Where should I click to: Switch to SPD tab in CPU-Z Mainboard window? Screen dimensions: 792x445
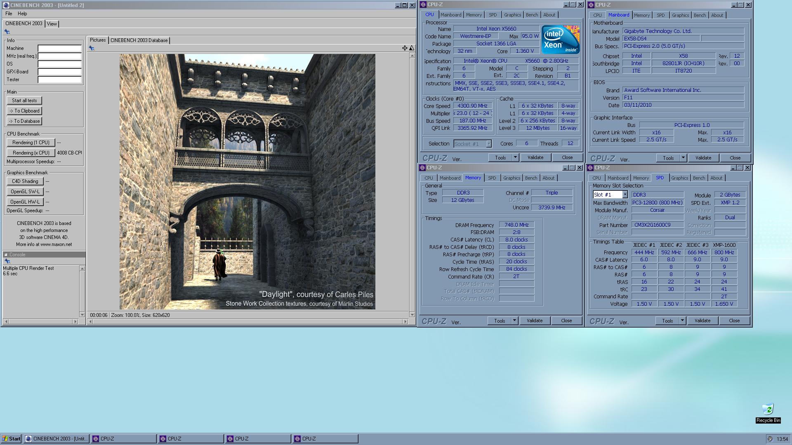click(x=660, y=15)
